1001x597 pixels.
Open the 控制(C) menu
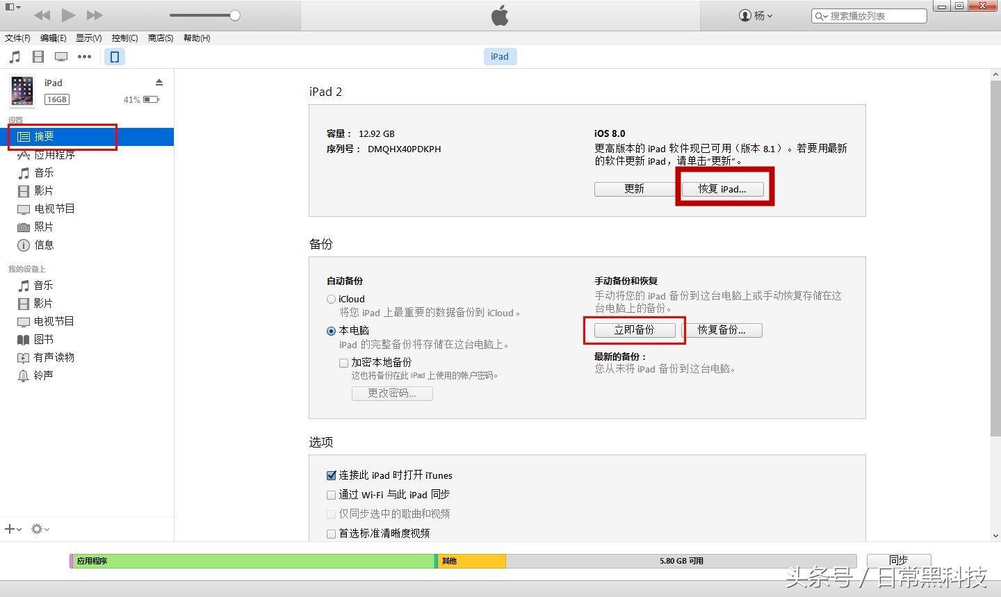pos(124,38)
